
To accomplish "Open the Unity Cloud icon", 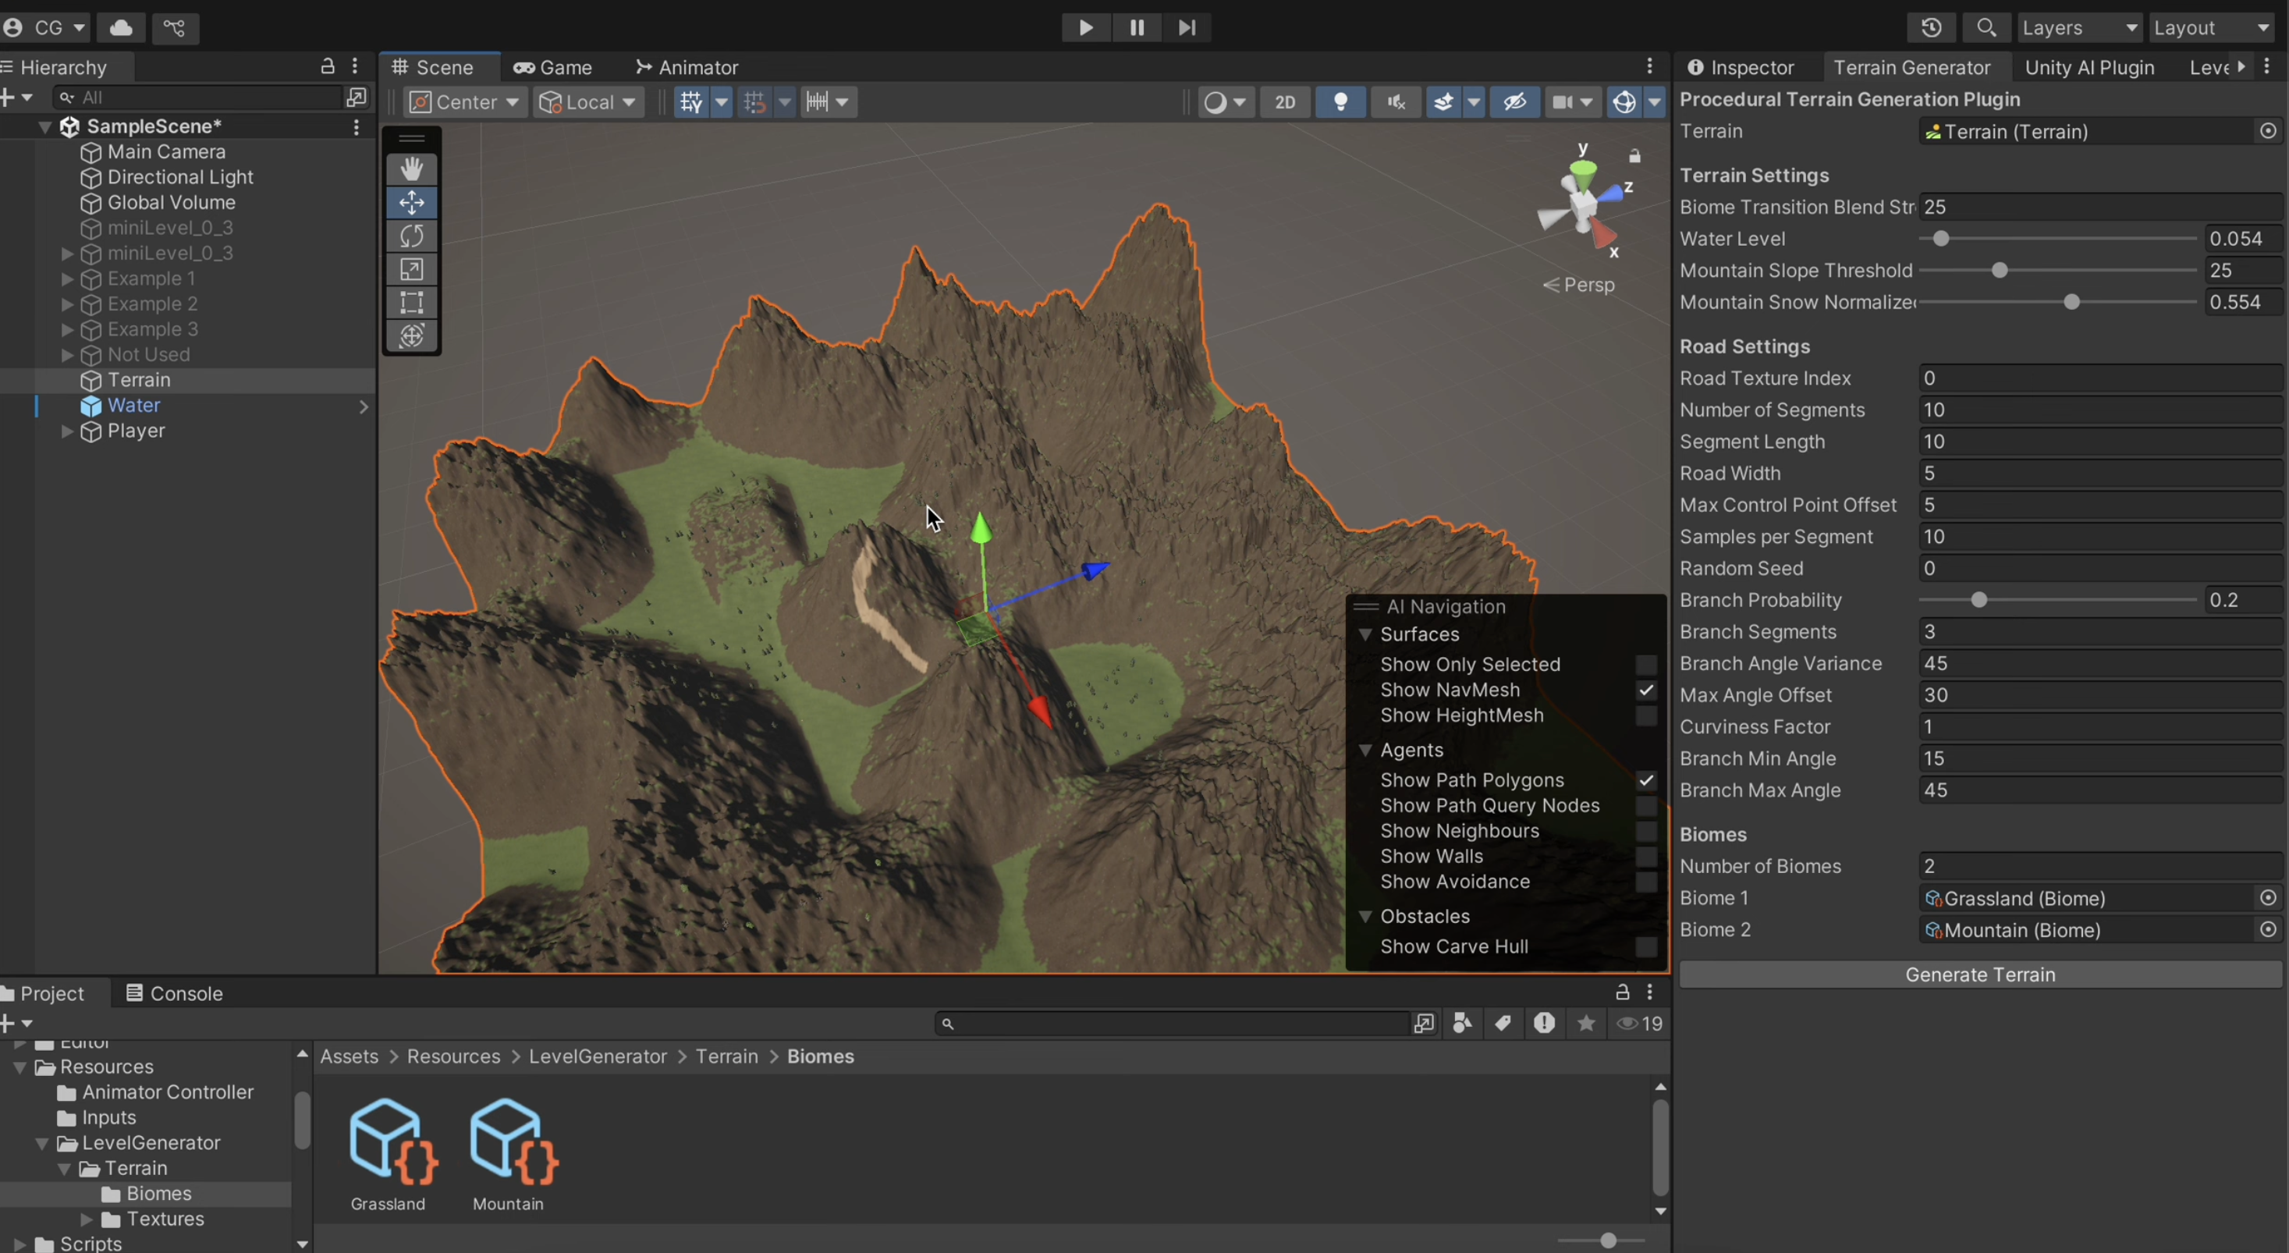I will pos(122,27).
